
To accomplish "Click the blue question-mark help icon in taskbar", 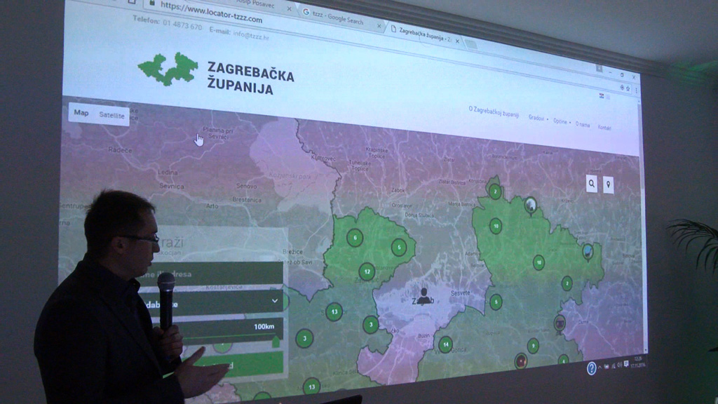I will [591, 368].
